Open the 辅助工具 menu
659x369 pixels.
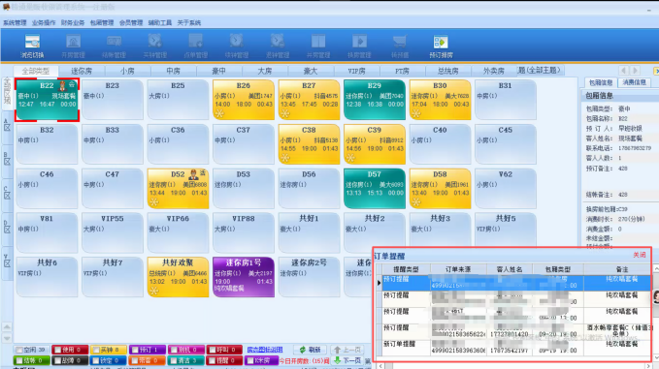click(160, 22)
